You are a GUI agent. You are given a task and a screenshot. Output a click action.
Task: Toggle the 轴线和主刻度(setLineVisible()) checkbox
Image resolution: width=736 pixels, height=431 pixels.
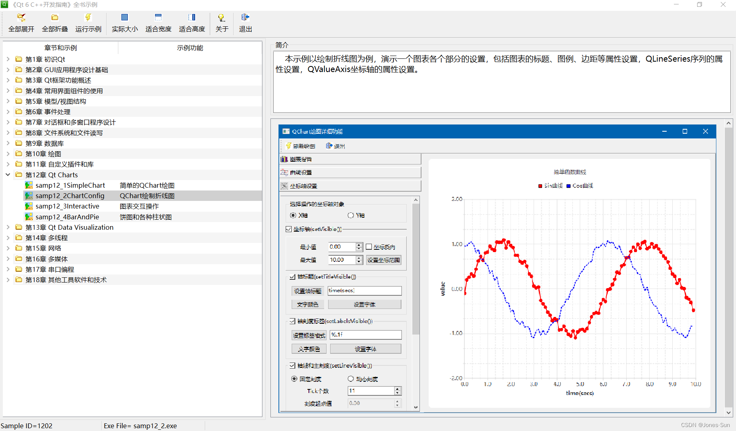coord(292,365)
